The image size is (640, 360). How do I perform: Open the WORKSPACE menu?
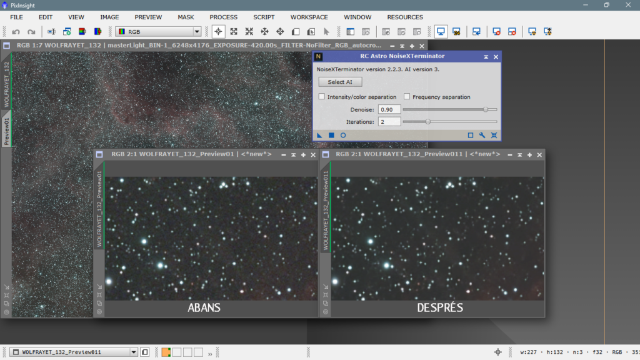(x=309, y=17)
